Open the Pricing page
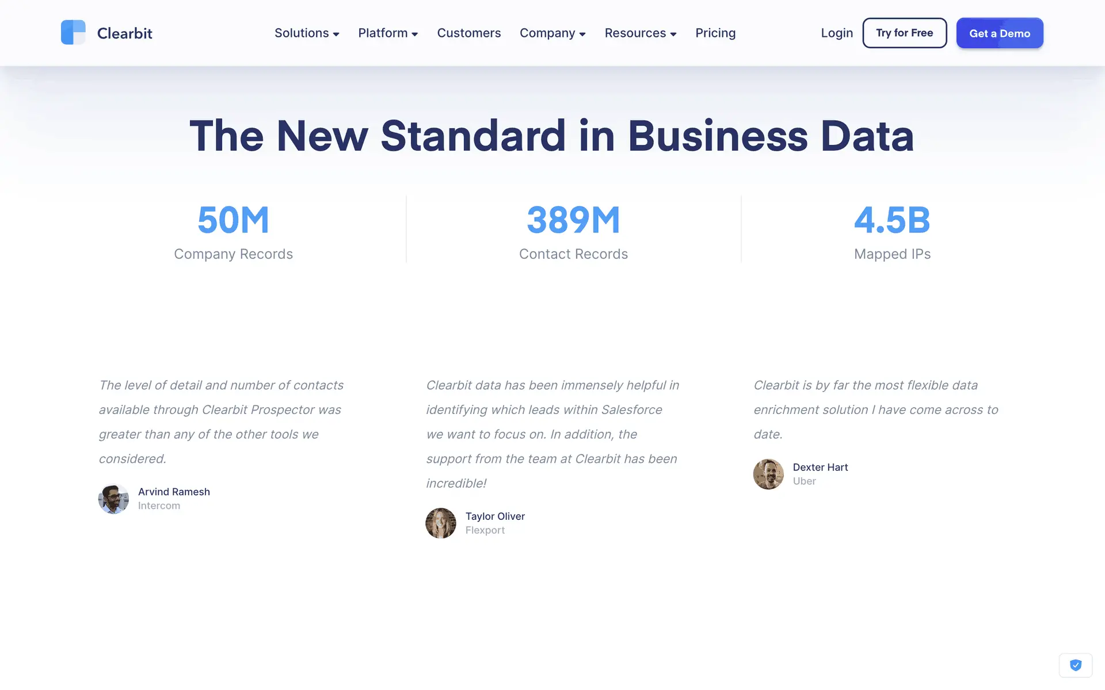 click(715, 33)
